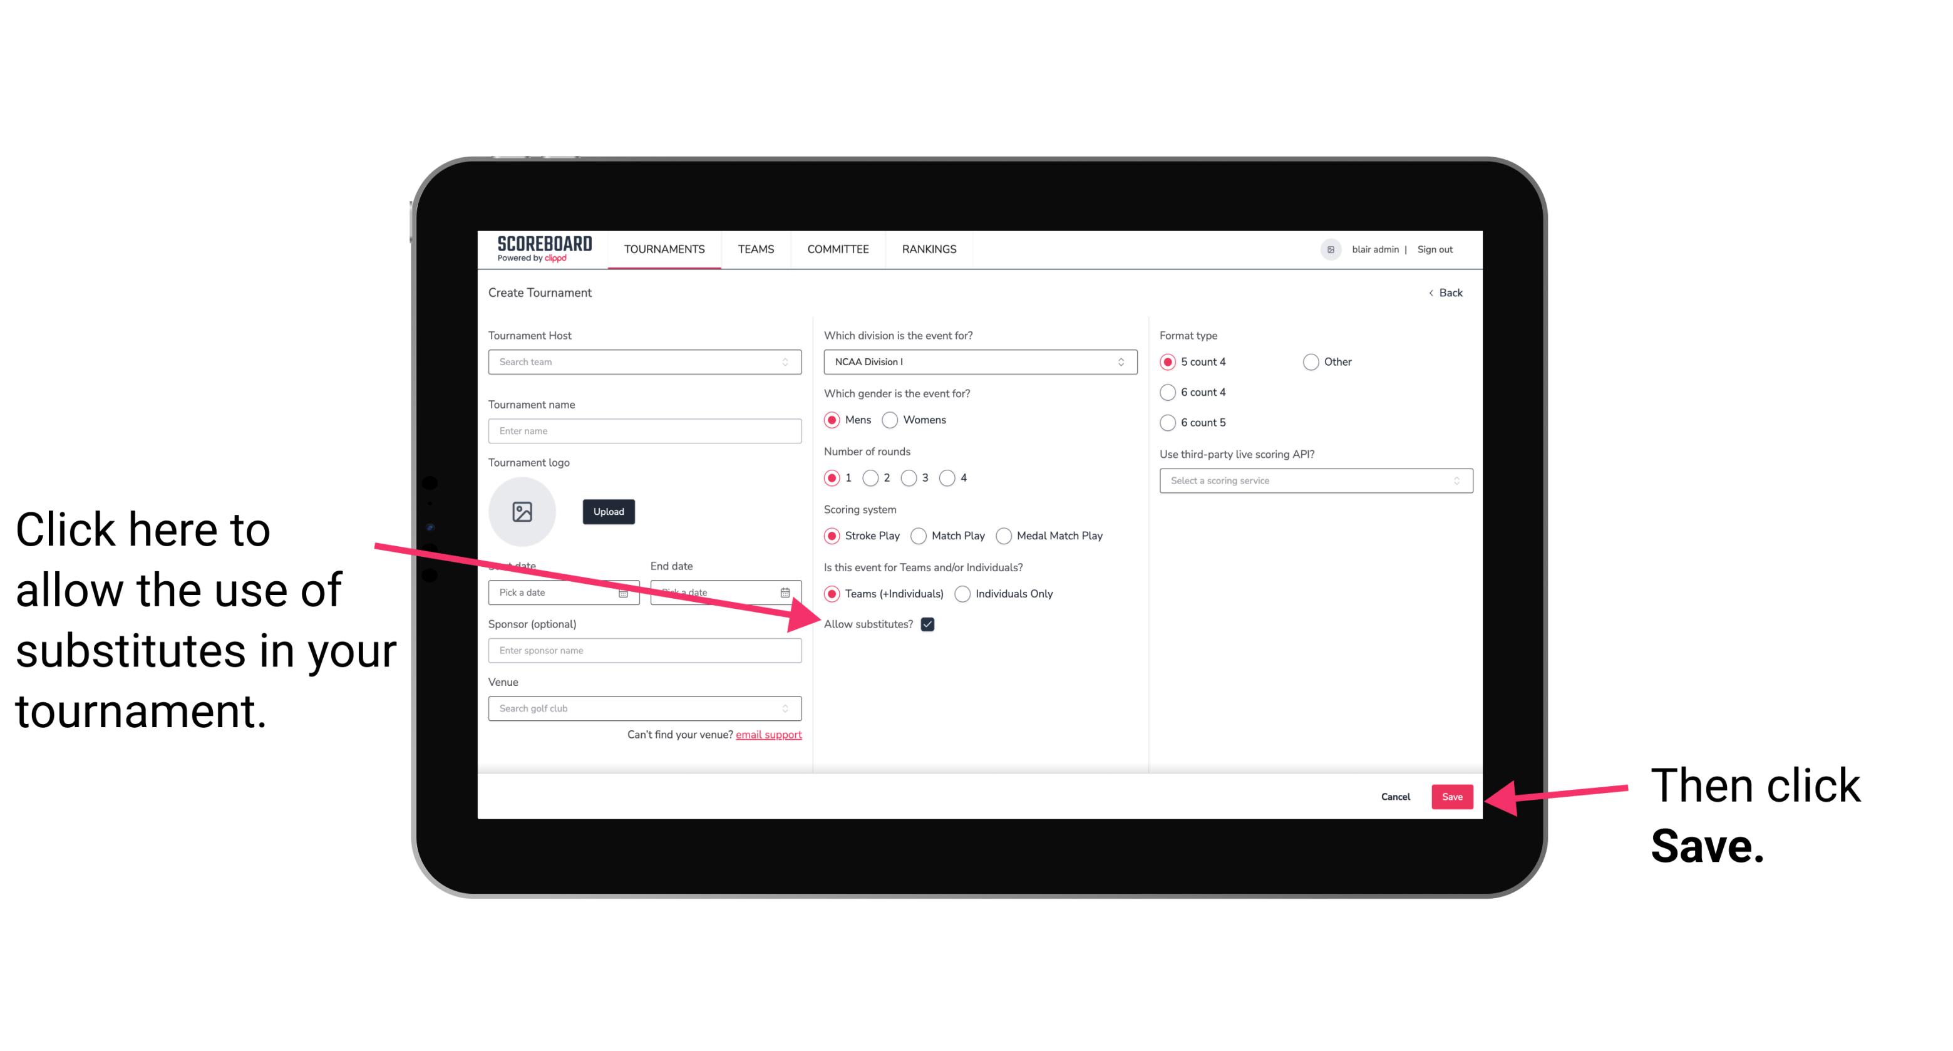Click the End date calendar icon
The image size is (1953, 1051).
[x=789, y=591]
